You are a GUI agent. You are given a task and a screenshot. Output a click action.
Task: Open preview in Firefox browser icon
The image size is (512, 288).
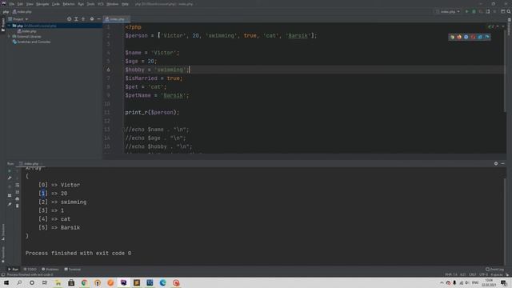(459, 37)
